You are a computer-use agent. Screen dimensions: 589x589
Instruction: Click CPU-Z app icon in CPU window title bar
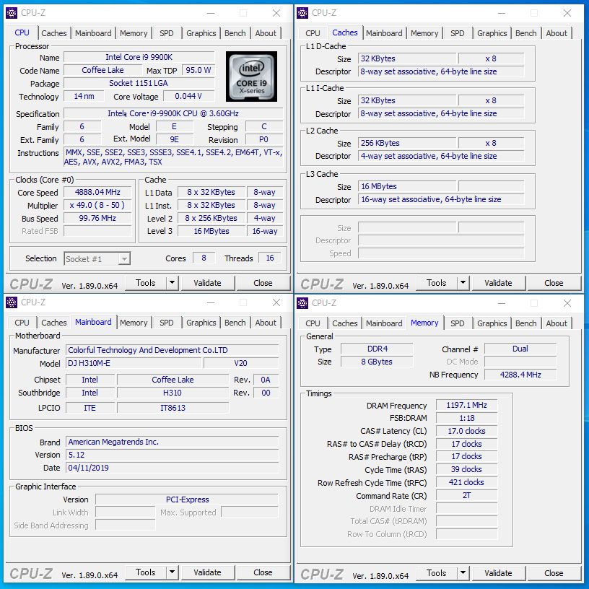point(12,13)
